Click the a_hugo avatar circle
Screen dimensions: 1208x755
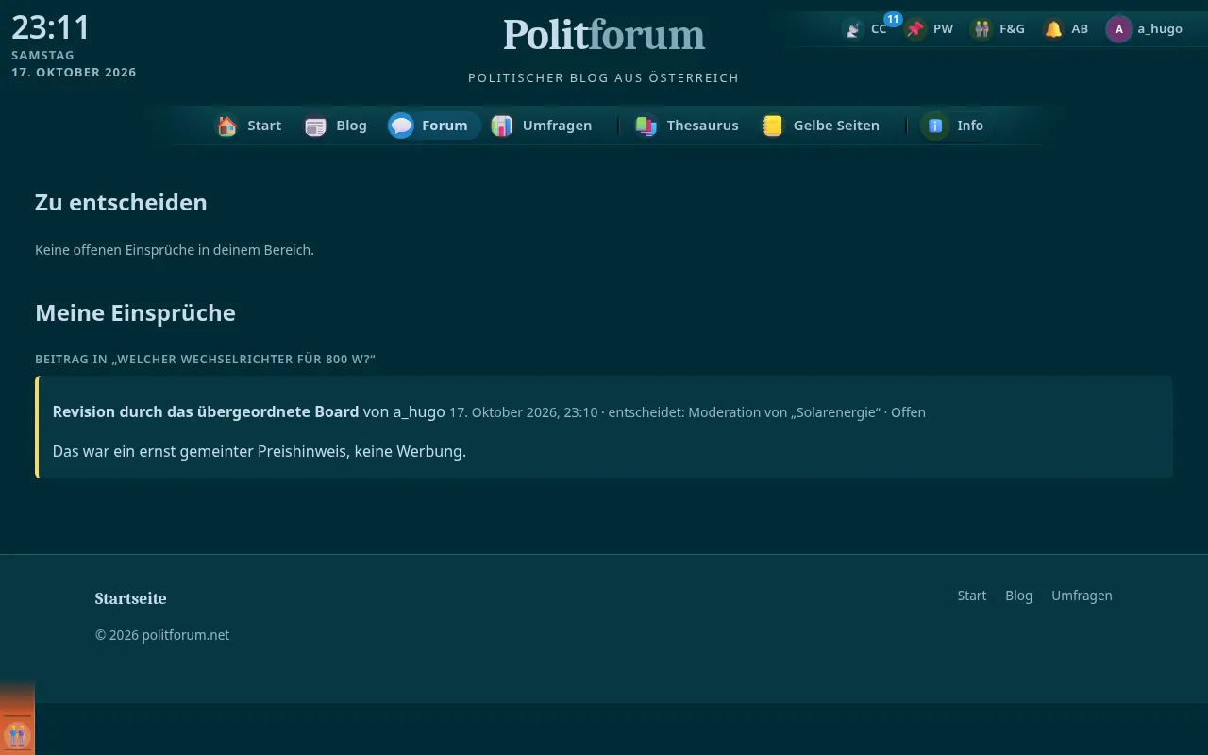coord(1119,29)
